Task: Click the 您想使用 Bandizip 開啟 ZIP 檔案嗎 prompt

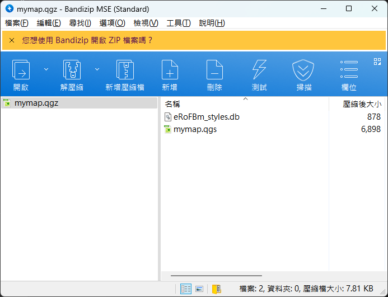Action: 87,40
